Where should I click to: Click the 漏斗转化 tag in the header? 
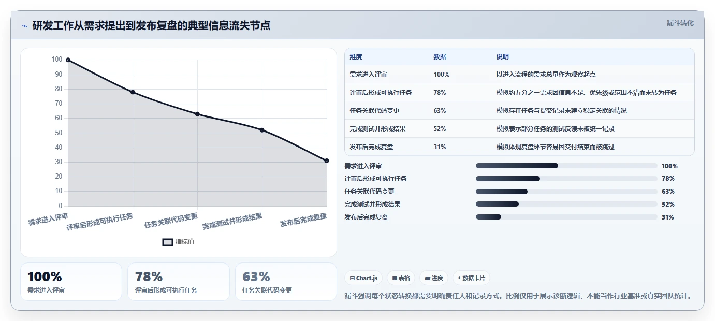680,23
